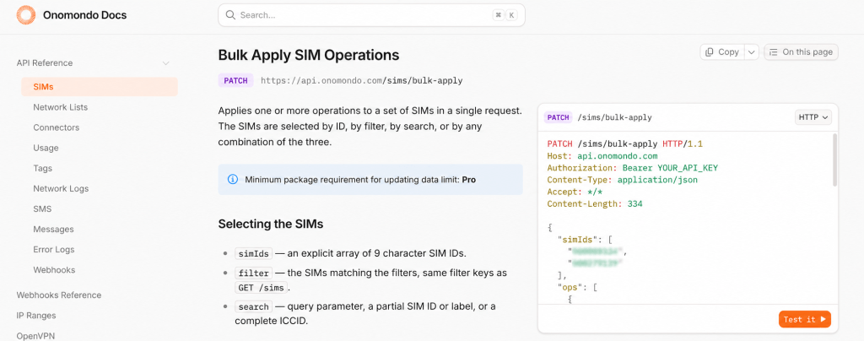Click the Content-Type application/json line
The width and height of the screenshot is (864, 341).
tap(624, 180)
